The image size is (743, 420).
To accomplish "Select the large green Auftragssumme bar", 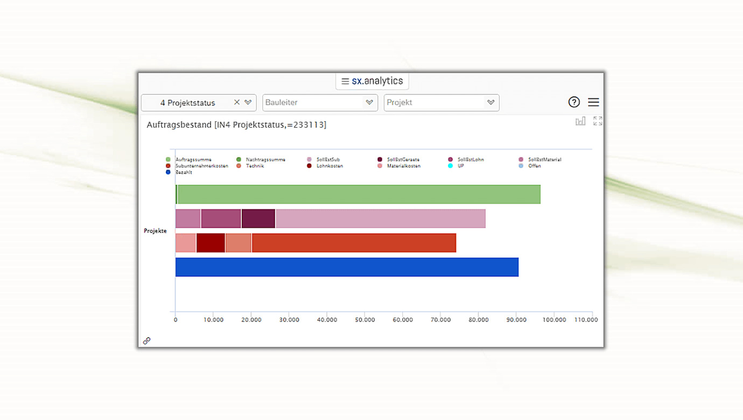I will point(359,194).
